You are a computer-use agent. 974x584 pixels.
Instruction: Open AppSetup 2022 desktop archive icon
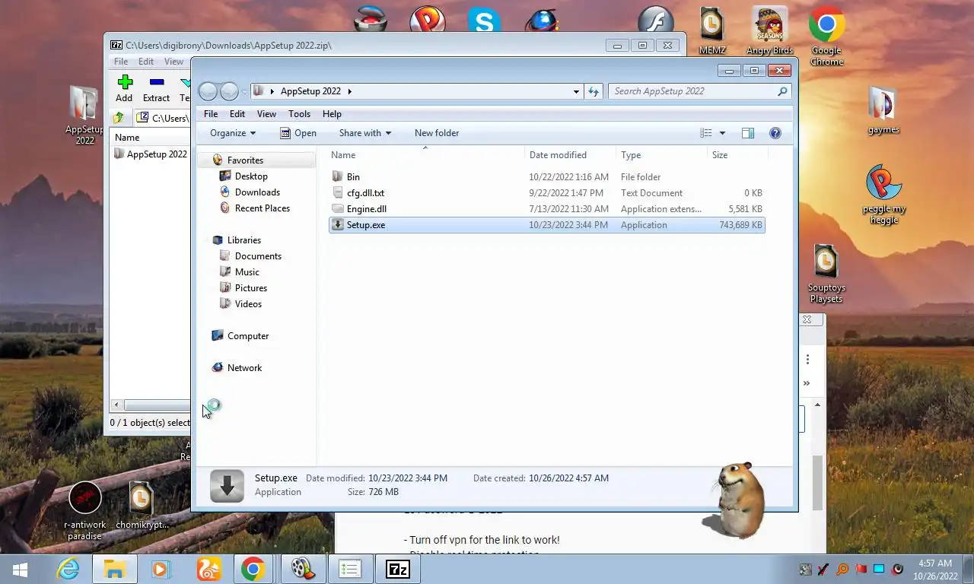84,114
